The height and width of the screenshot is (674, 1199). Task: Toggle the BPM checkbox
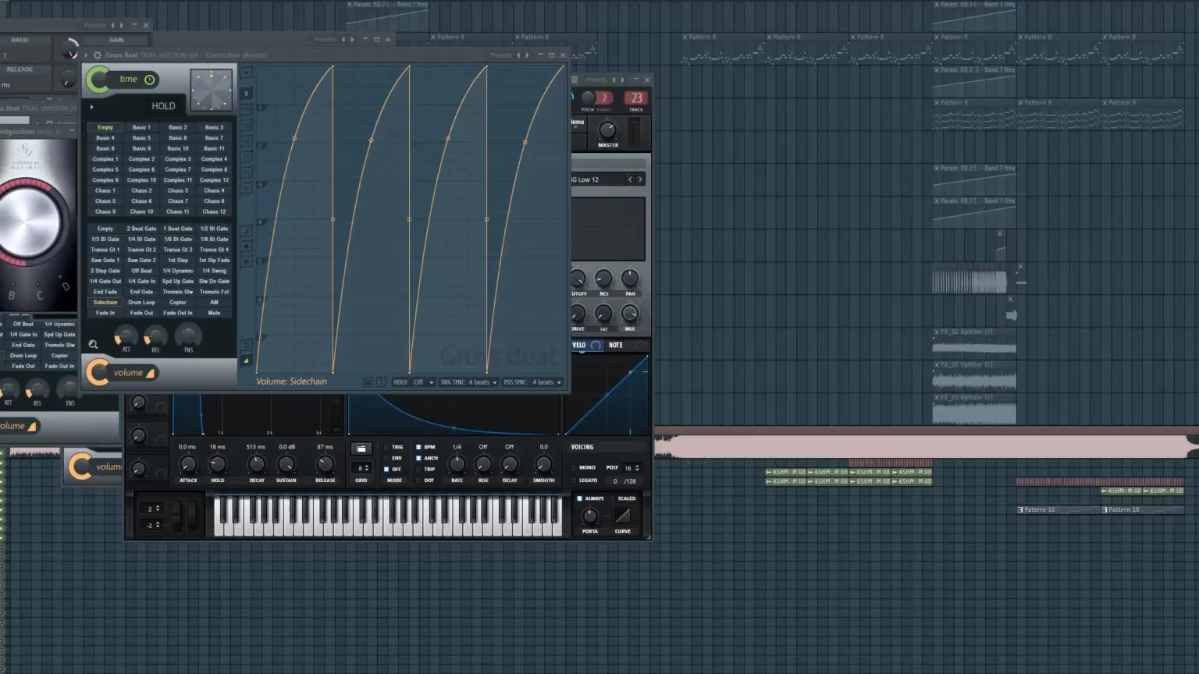click(x=419, y=447)
